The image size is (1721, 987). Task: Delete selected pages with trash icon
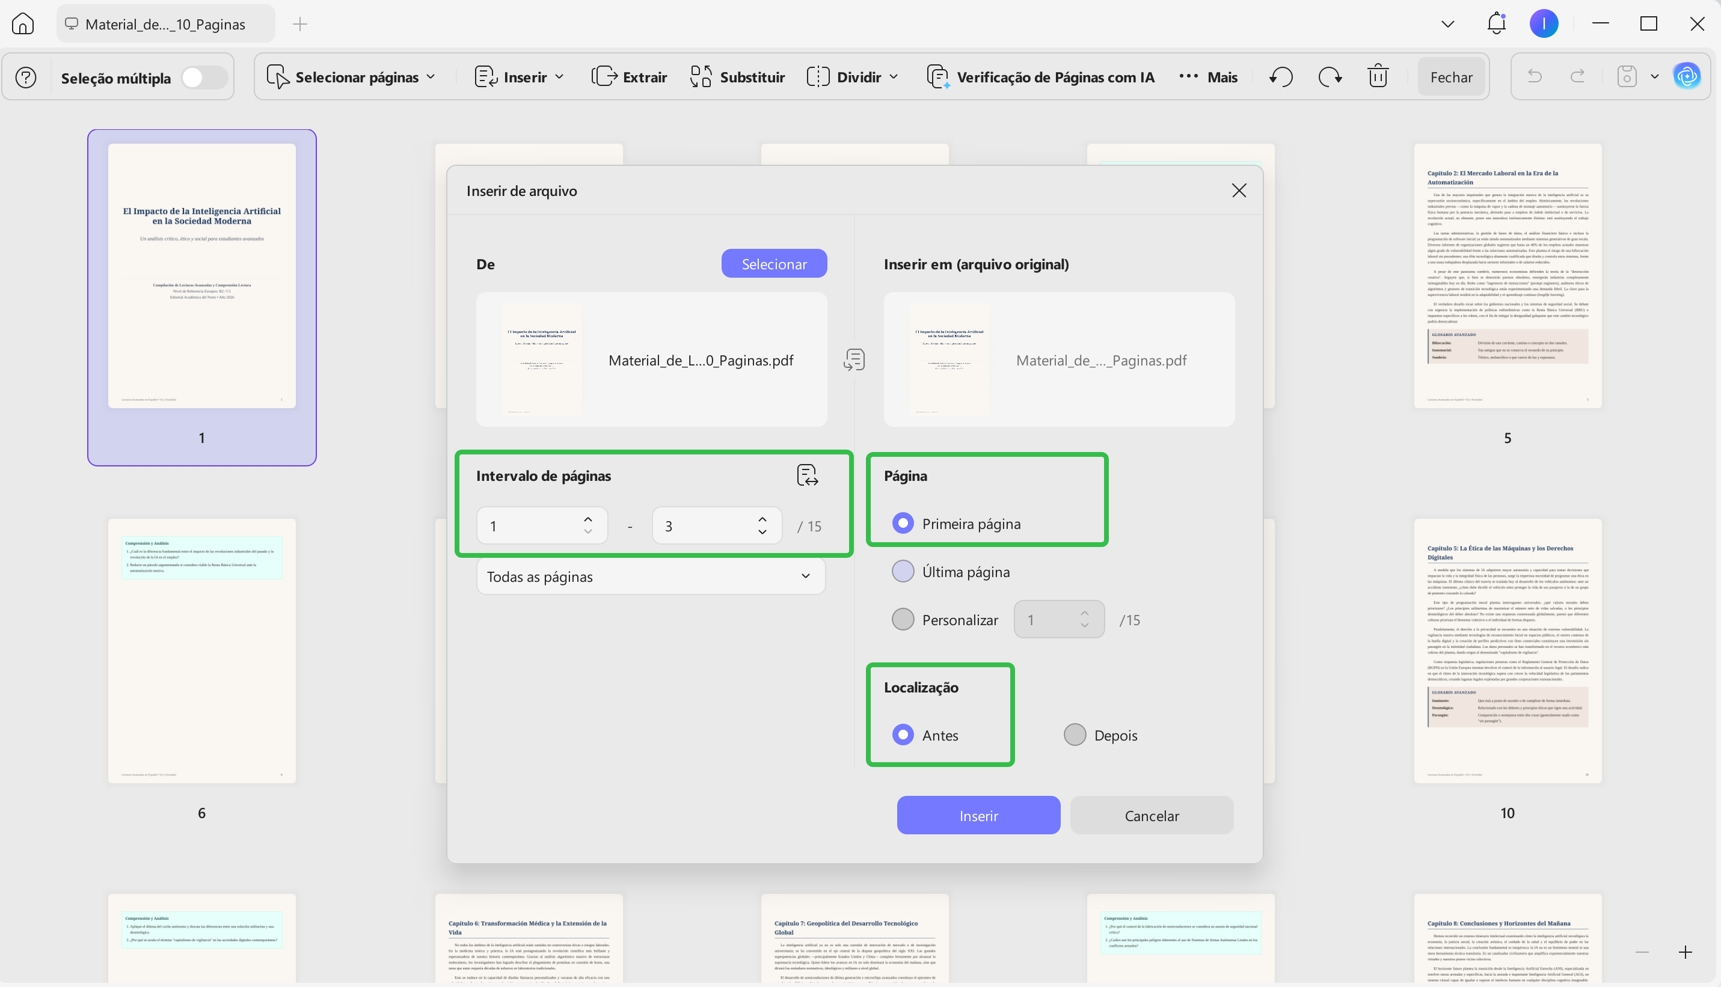pyautogui.click(x=1378, y=76)
